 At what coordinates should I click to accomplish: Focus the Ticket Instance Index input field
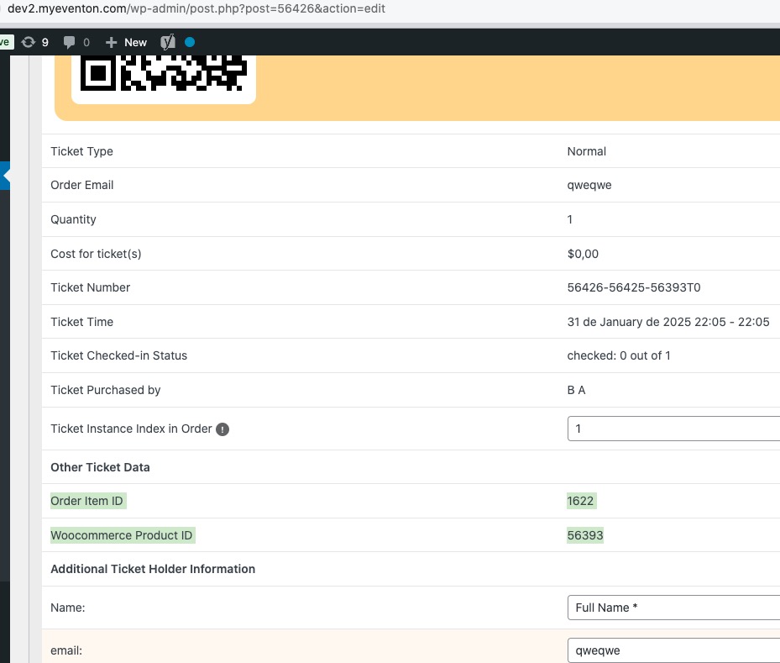(673, 429)
